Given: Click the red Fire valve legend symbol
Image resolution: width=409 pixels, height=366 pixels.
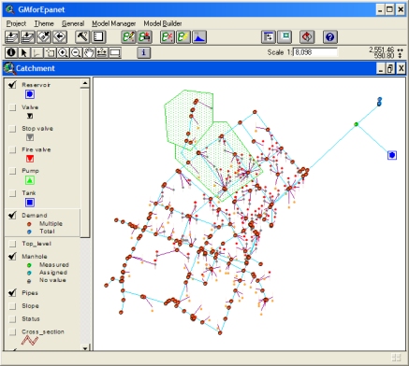Looking at the screenshot, I should click(30, 159).
